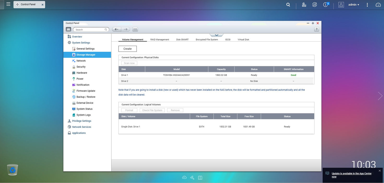Go forward with the right arrow button

(126, 30)
